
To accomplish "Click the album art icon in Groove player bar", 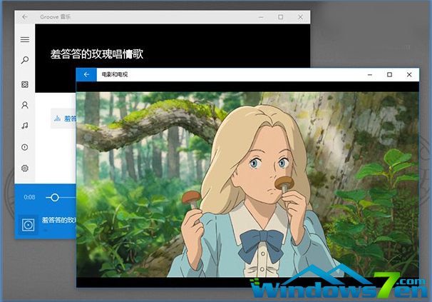I will (x=28, y=225).
